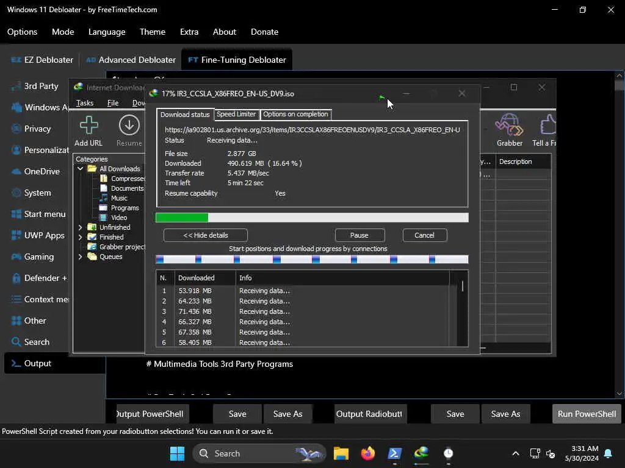Open UWP Apps section in sidebar
625x468 pixels.
point(38,235)
